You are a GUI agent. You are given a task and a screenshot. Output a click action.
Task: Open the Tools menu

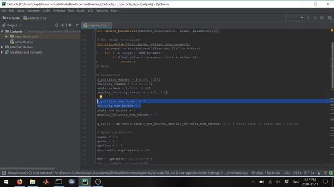(80, 10)
